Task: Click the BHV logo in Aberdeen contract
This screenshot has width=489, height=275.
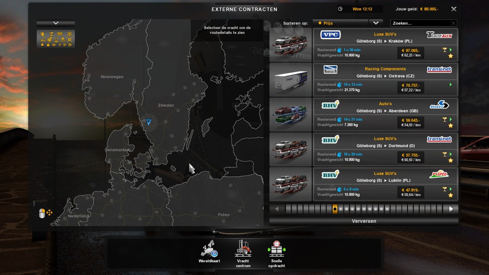Action: 330,105
